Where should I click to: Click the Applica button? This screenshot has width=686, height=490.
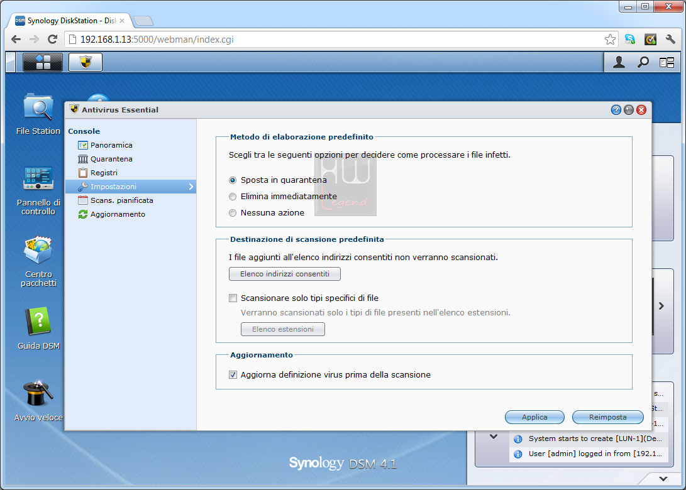pyautogui.click(x=534, y=417)
